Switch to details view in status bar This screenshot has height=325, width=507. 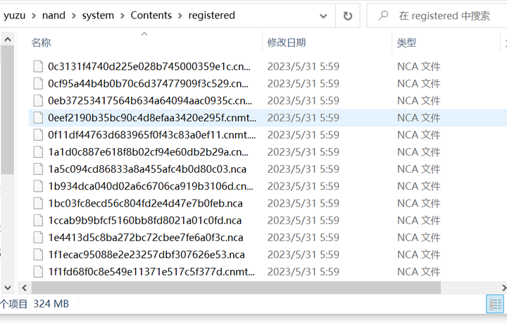click(x=495, y=305)
